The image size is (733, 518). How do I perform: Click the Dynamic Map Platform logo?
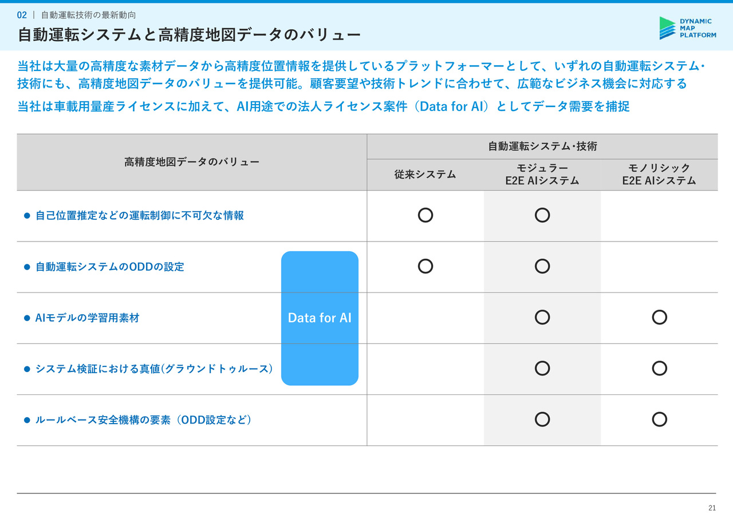pyautogui.click(x=688, y=28)
